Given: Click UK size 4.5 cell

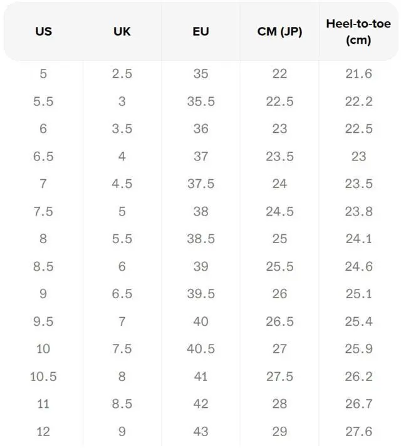Looking at the screenshot, I should tap(122, 184).
